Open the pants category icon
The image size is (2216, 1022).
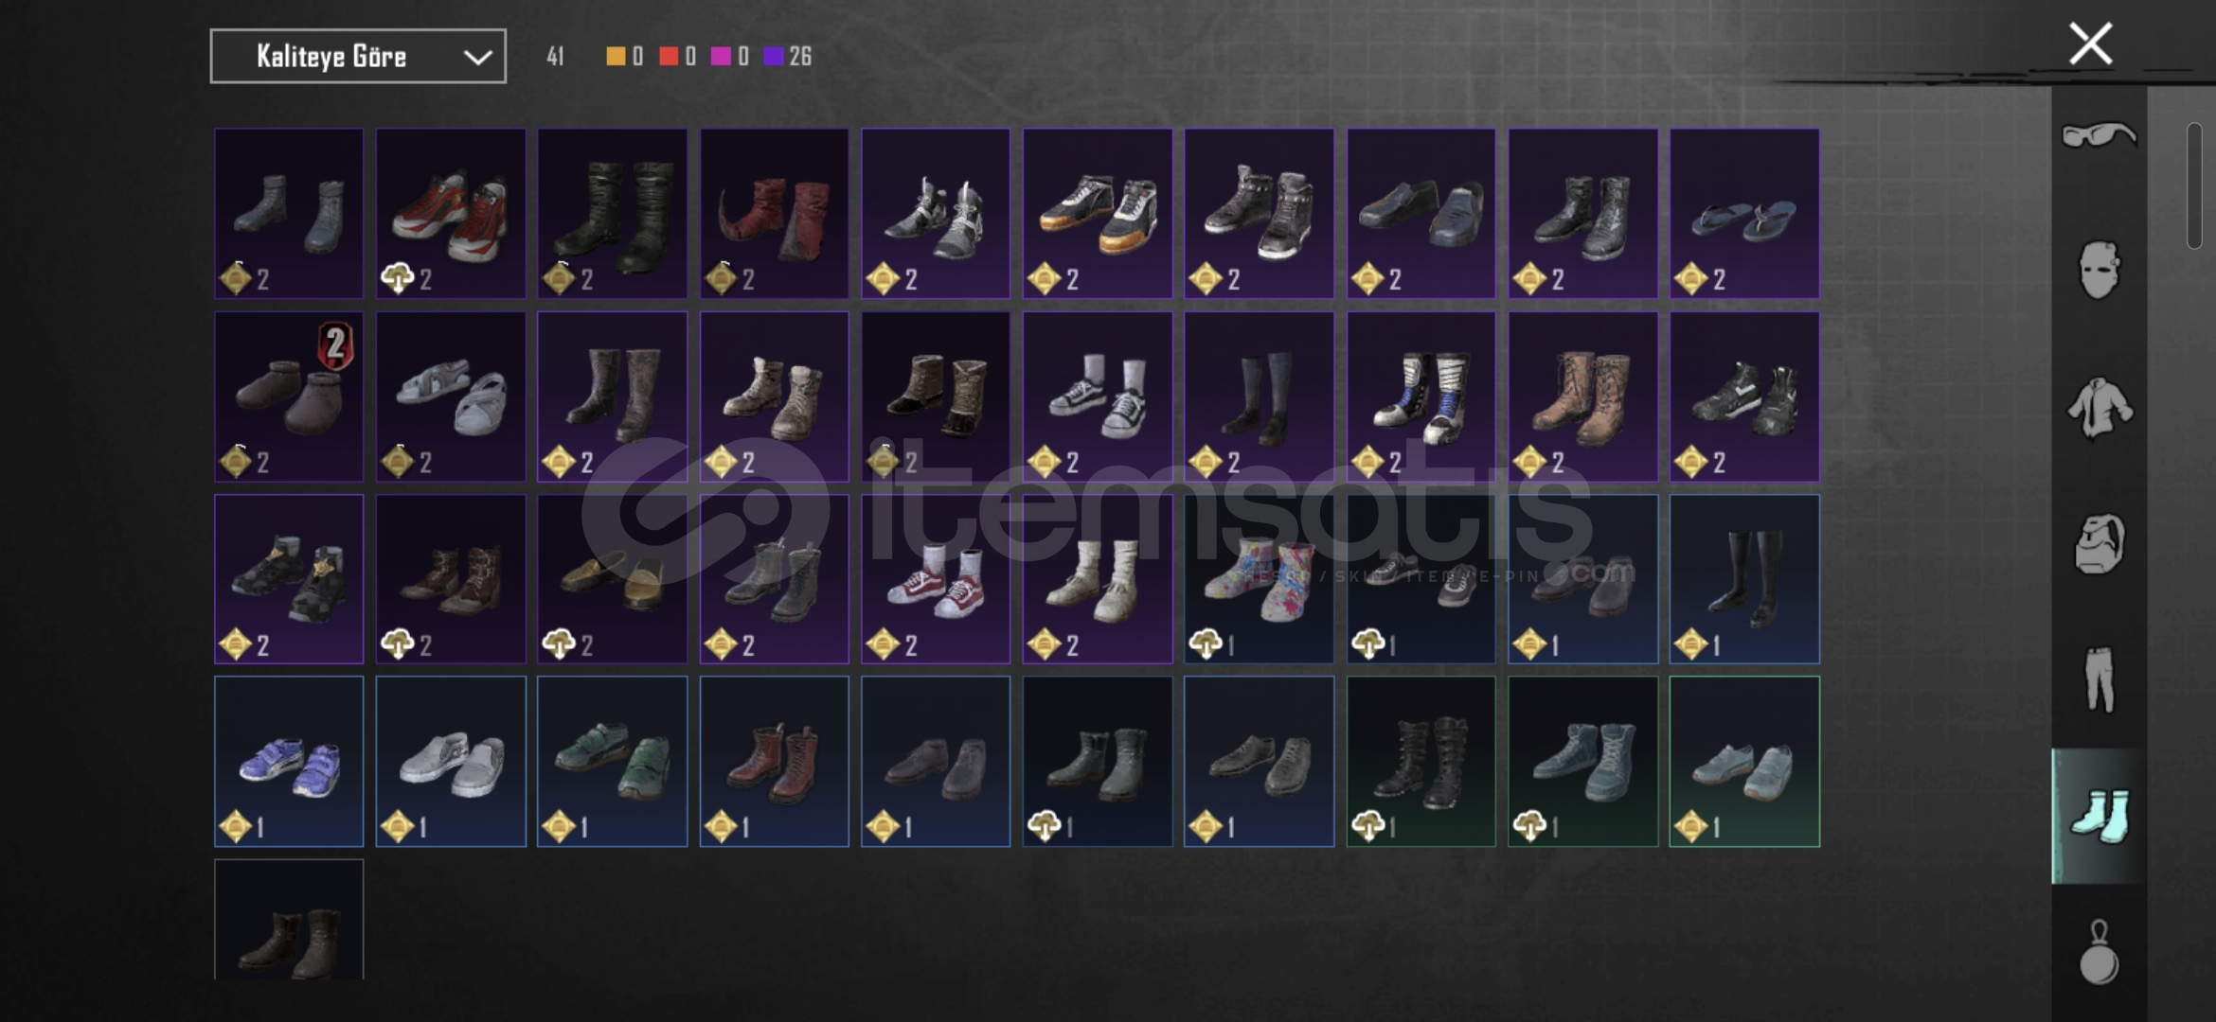tap(2099, 679)
